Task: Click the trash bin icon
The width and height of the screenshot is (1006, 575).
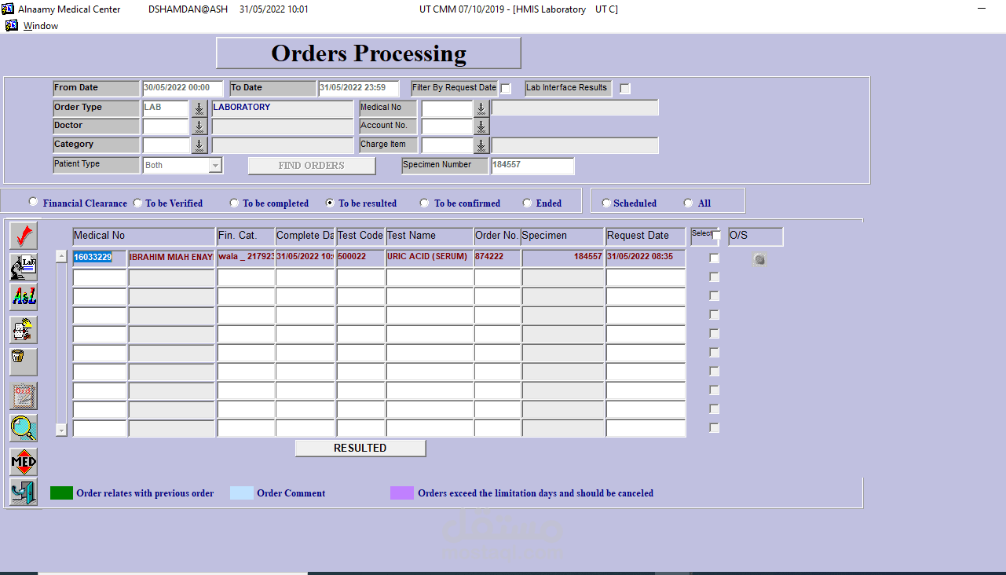Action: tap(24, 361)
